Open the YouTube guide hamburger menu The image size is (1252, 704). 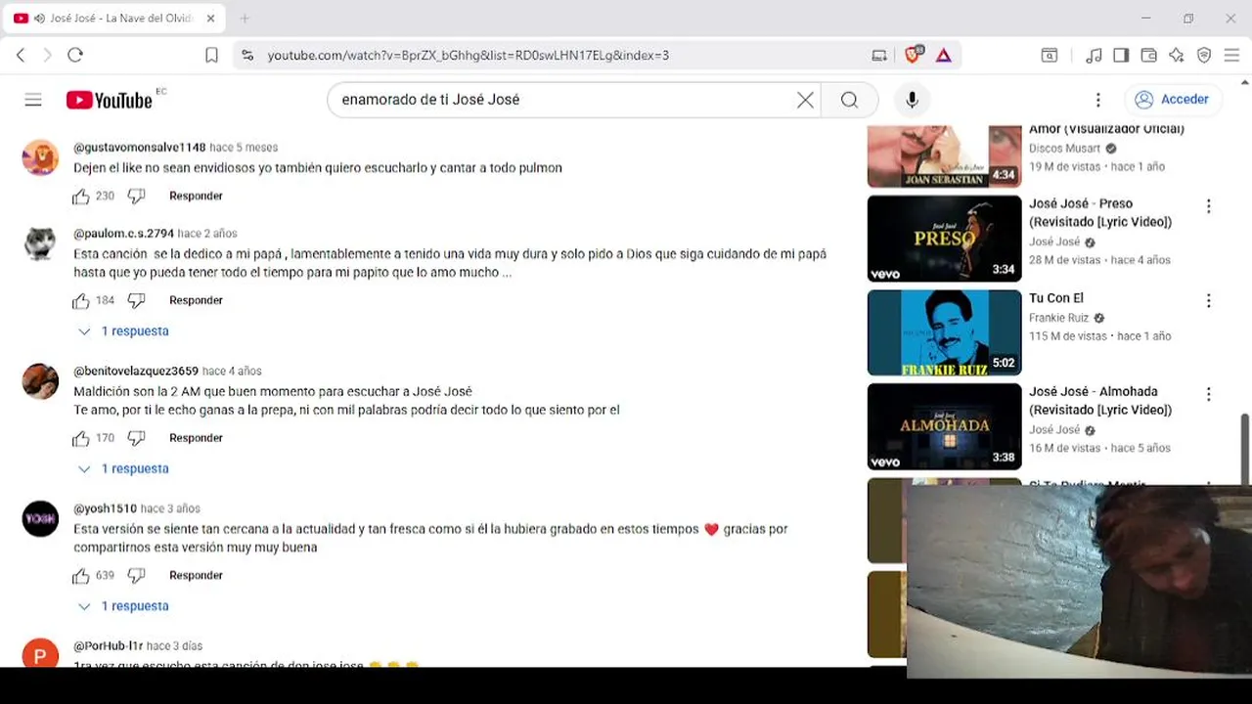pos(33,100)
